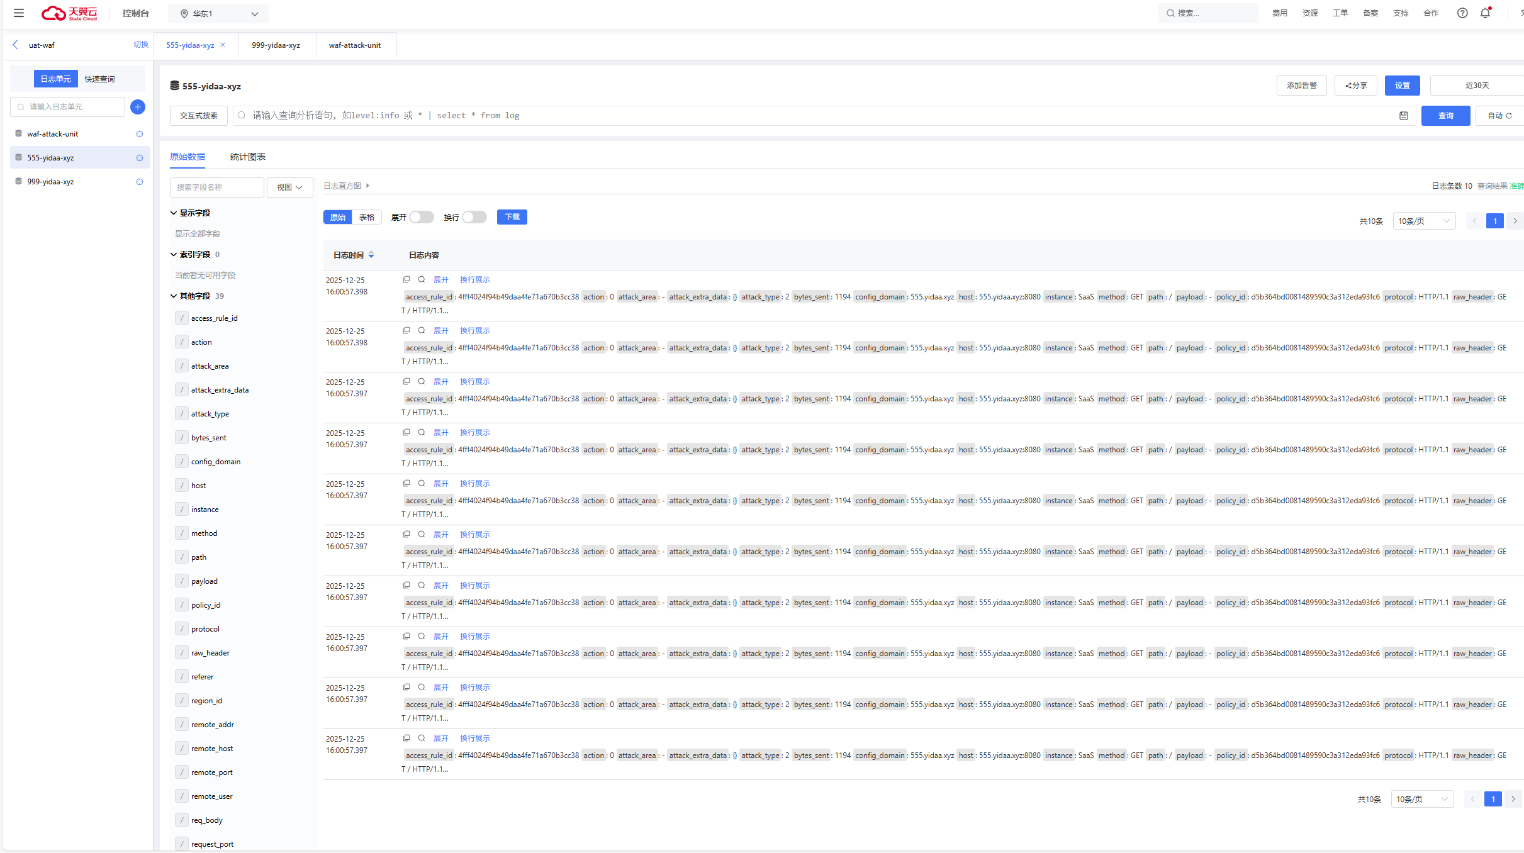Collapse the 其他字段 section
This screenshot has height=853, width=1524.
click(x=174, y=296)
